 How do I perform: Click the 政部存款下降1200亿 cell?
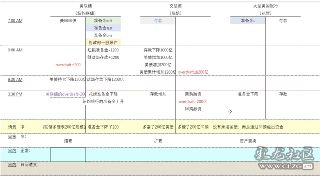[105, 80]
